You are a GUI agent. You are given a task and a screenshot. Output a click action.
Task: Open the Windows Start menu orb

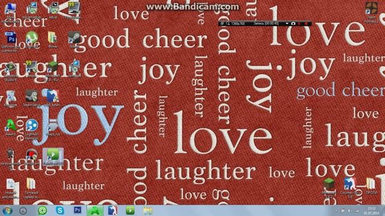[x=7, y=211]
